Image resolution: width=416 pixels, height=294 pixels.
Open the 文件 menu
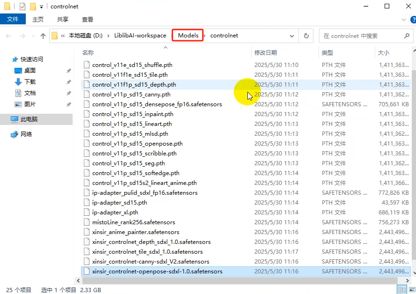[13, 19]
